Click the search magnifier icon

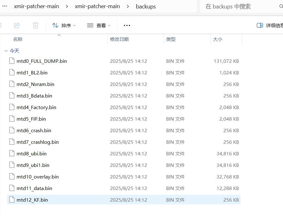tap(281, 7)
